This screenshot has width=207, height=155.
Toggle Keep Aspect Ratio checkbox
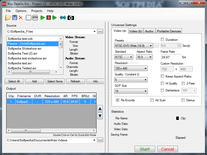pyautogui.click(x=162, y=76)
